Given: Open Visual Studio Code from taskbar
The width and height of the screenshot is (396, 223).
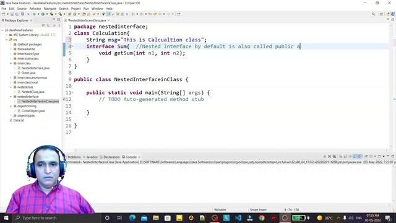Looking at the screenshot, I should coord(238,217).
